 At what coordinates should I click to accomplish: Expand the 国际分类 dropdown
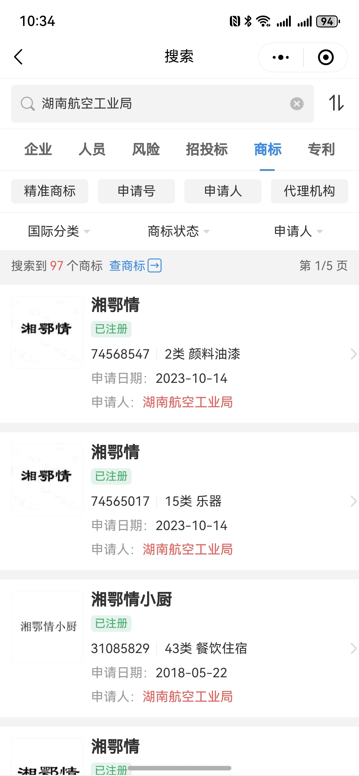[x=59, y=231]
